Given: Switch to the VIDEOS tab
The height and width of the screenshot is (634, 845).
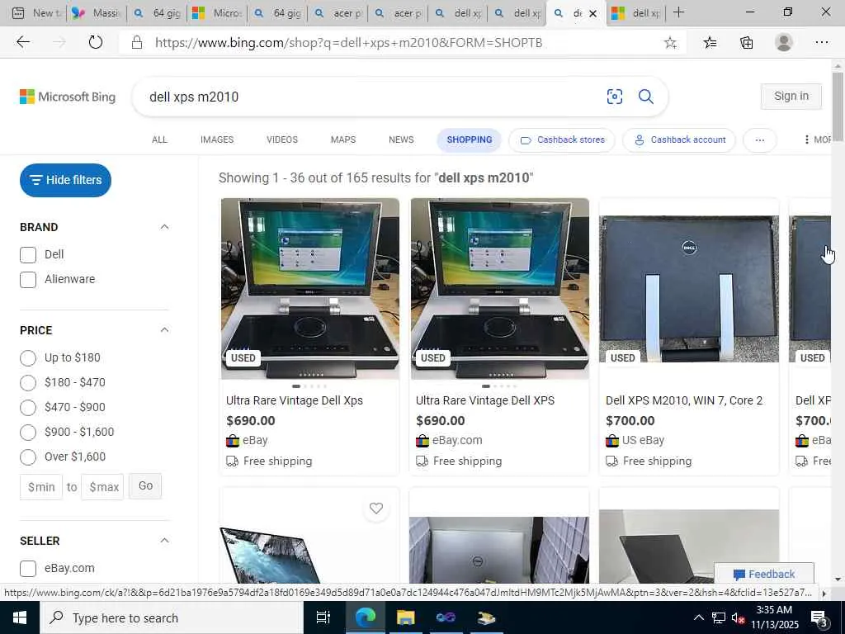Looking at the screenshot, I should coord(282,140).
